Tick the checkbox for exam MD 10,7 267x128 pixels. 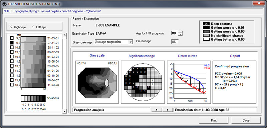(12, 56)
